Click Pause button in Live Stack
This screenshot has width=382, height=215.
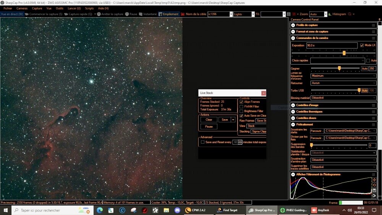click(209, 127)
